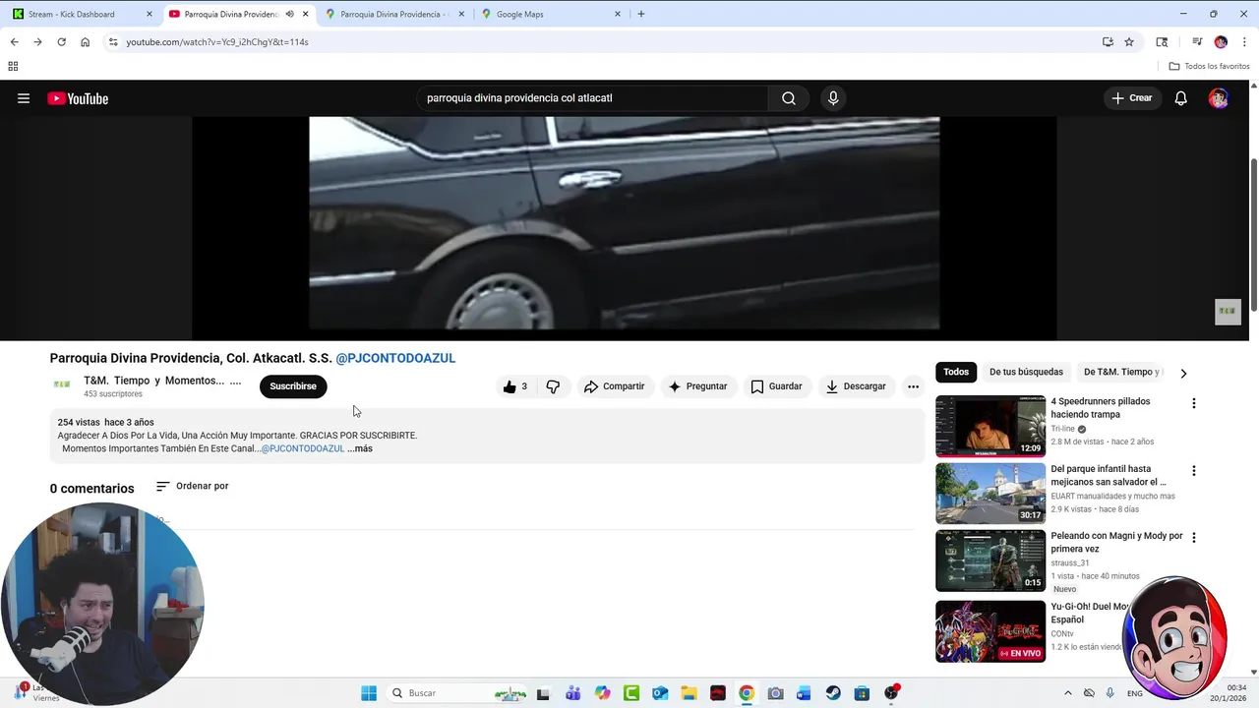
Task: Open Peleando con Magni y Mody thumbnail
Action: [x=990, y=560]
